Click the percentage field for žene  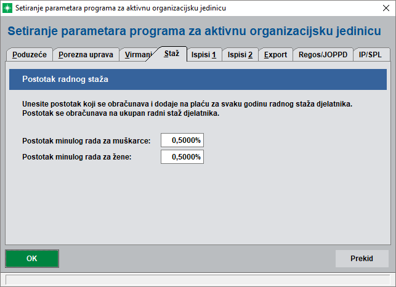tap(182, 157)
